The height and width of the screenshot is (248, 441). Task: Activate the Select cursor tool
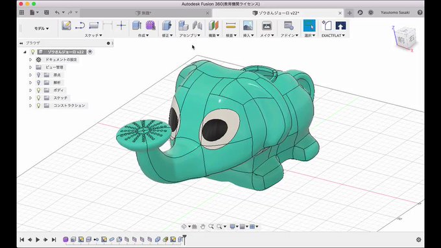309,25
